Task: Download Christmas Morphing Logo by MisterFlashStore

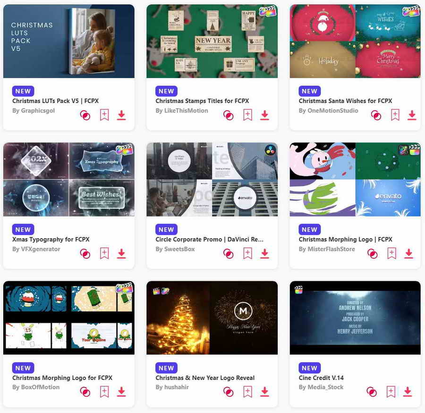Action: click(x=409, y=254)
